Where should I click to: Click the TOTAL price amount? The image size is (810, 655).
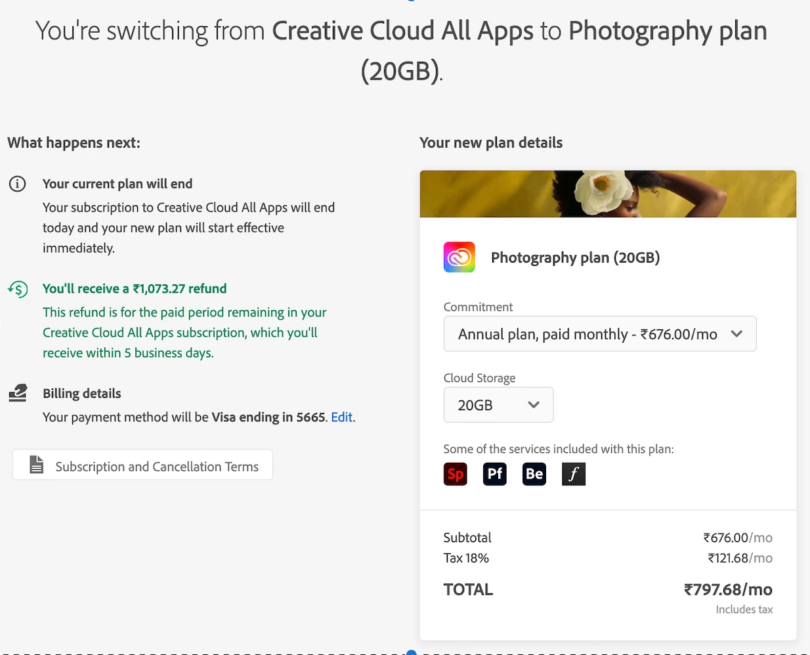point(727,589)
